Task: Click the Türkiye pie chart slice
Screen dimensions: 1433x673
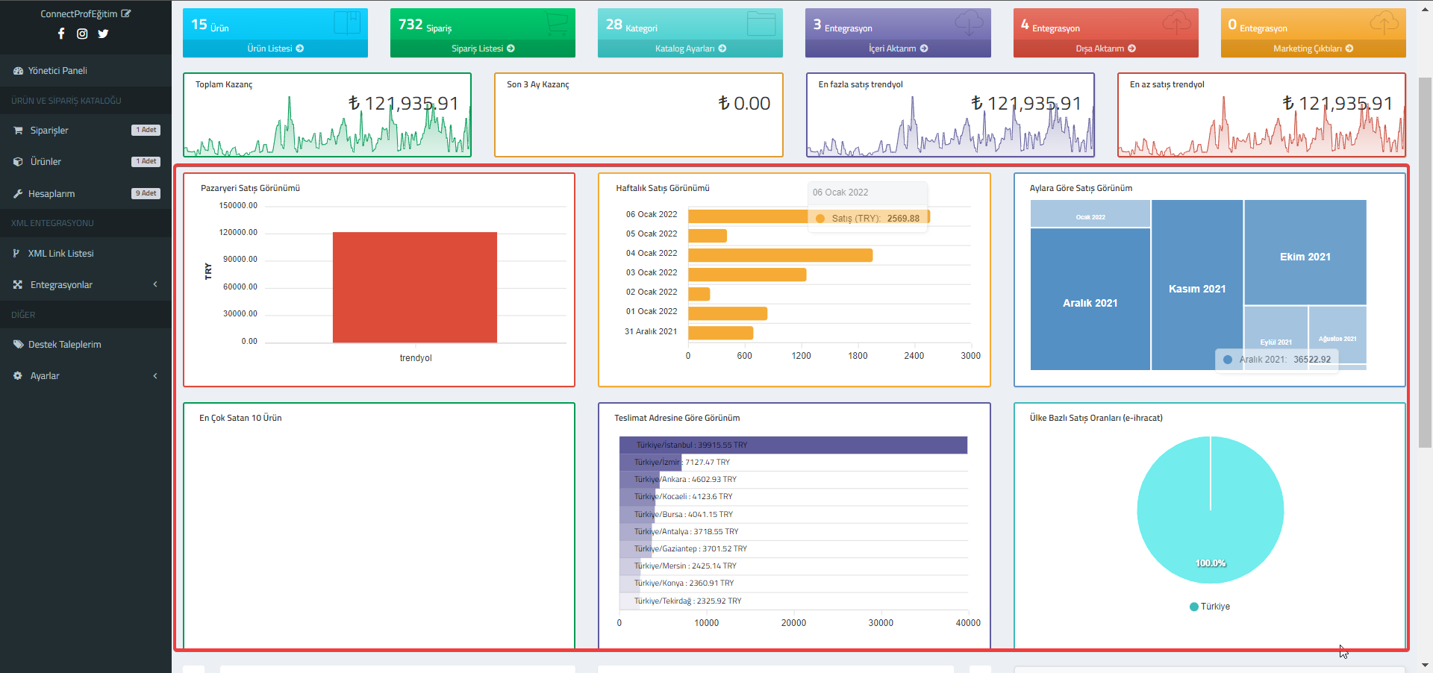Action: pos(1210,510)
